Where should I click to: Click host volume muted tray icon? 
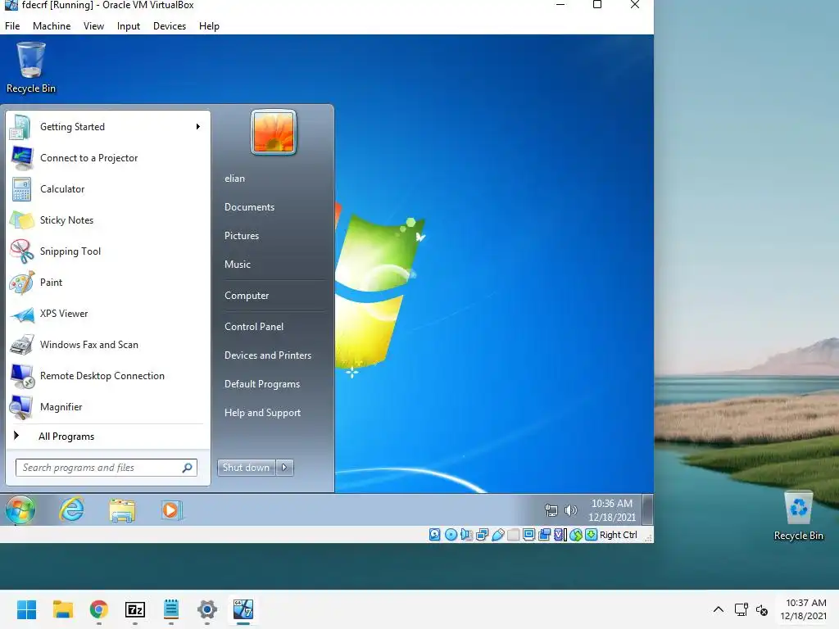tap(762, 609)
